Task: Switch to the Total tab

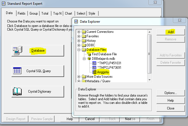Action: 45,13
